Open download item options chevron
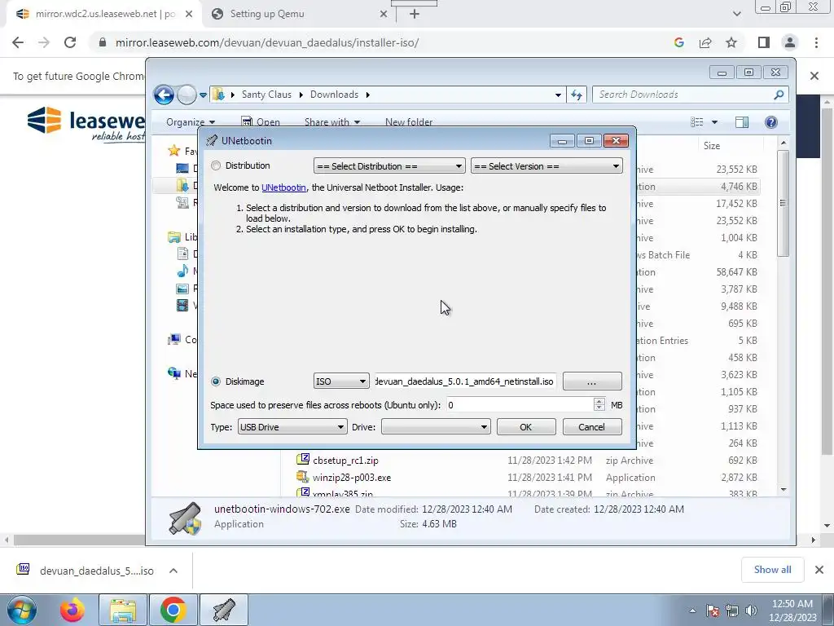 pos(173,571)
